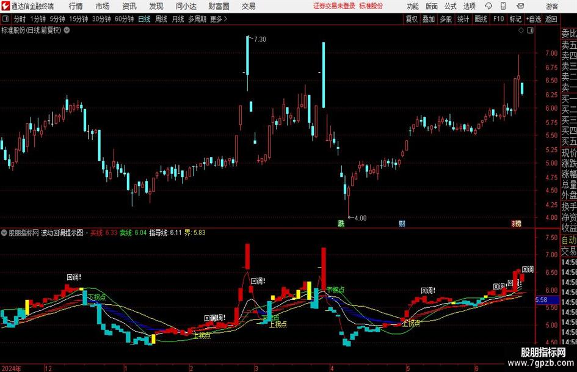The height and width of the screenshot is (372, 577).
Task: Open 多周期 multi-period view
Action: point(197,19)
